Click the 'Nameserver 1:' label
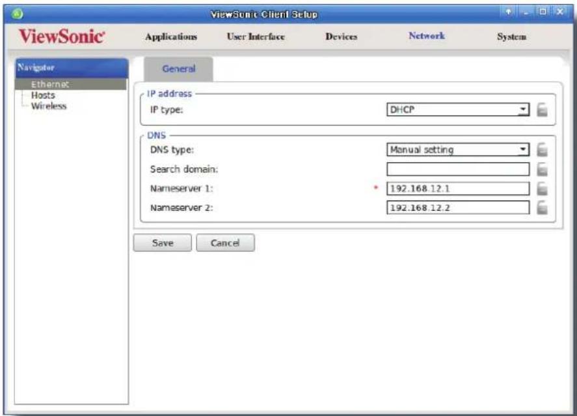Image resolution: width=577 pixels, height=416 pixels. pos(181,189)
